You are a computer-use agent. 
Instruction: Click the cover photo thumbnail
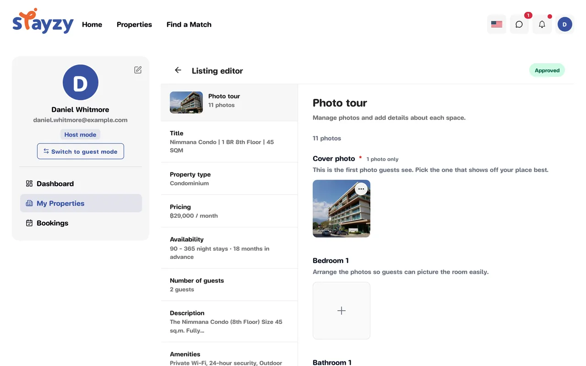(342, 209)
